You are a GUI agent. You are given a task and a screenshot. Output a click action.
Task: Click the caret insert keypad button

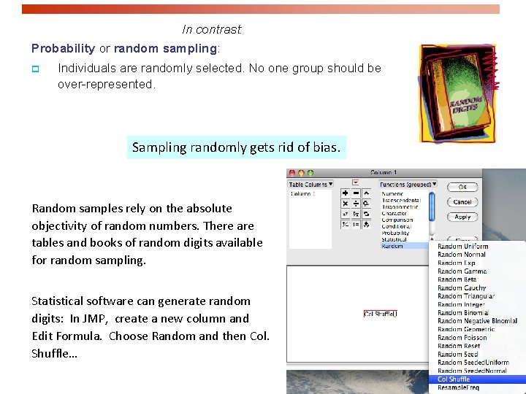(366, 193)
